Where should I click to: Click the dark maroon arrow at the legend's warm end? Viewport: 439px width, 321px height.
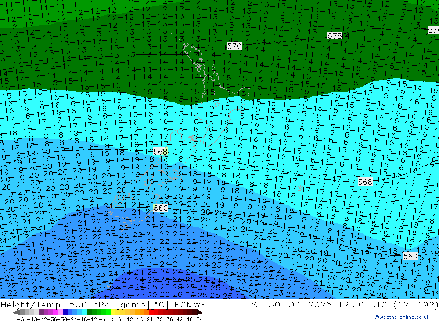(x=199, y=312)
